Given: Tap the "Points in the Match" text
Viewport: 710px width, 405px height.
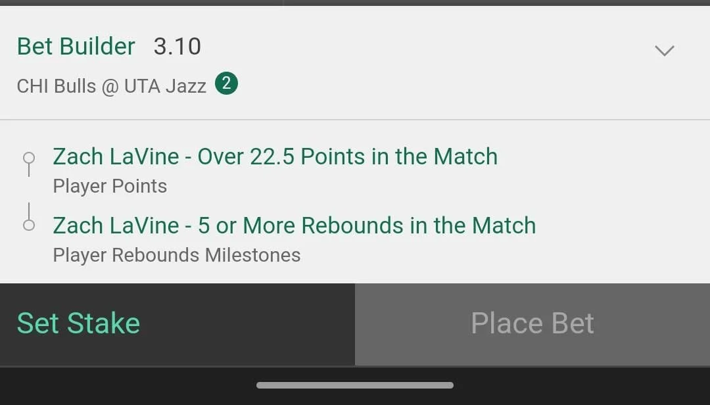Looking at the screenshot, I should pyautogui.click(x=399, y=156).
